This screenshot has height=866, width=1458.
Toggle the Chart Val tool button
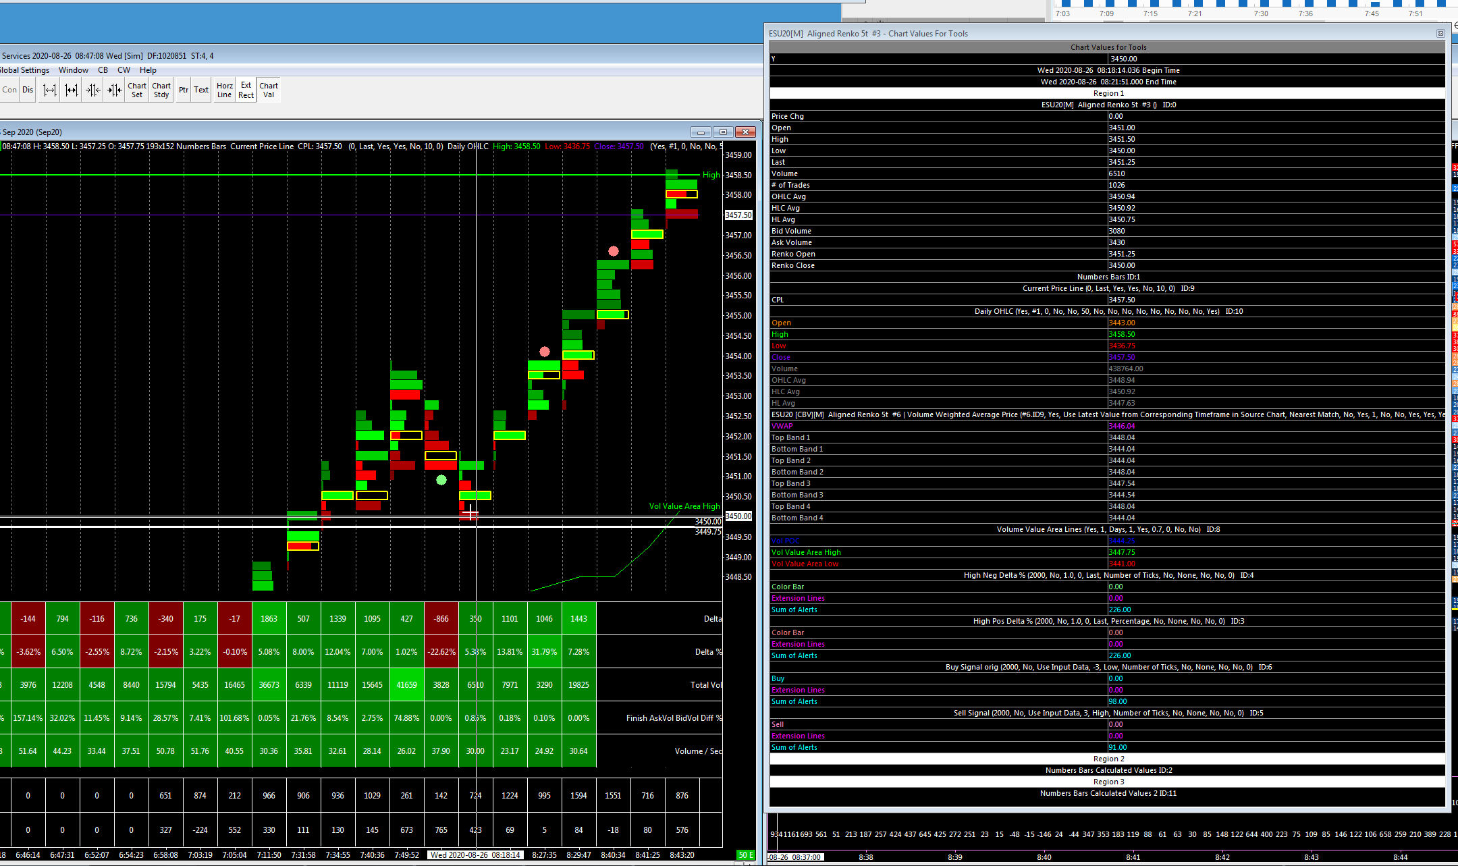(269, 90)
